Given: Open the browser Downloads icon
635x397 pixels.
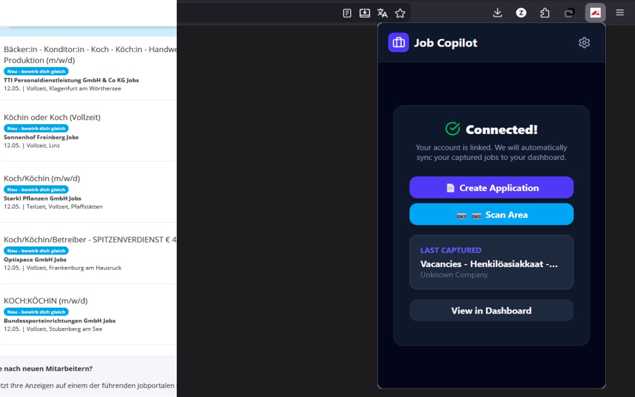Looking at the screenshot, I should coord(498,13).
